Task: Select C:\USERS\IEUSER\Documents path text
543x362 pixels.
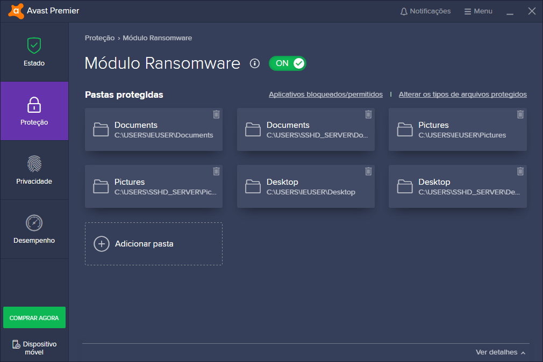Action: [x=164, y=135]
